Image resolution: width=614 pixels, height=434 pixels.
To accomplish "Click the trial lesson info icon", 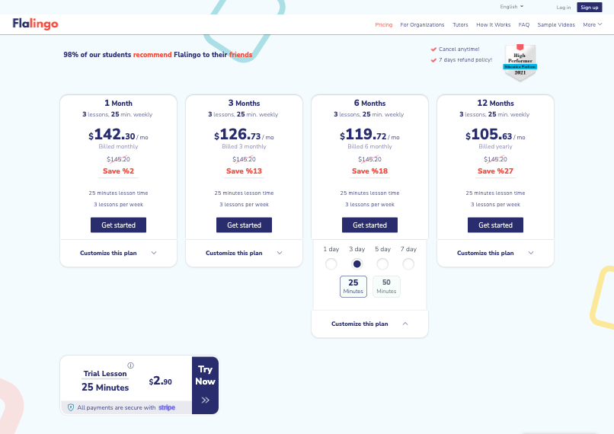I will pyautogui.click(x=130, y=365).
